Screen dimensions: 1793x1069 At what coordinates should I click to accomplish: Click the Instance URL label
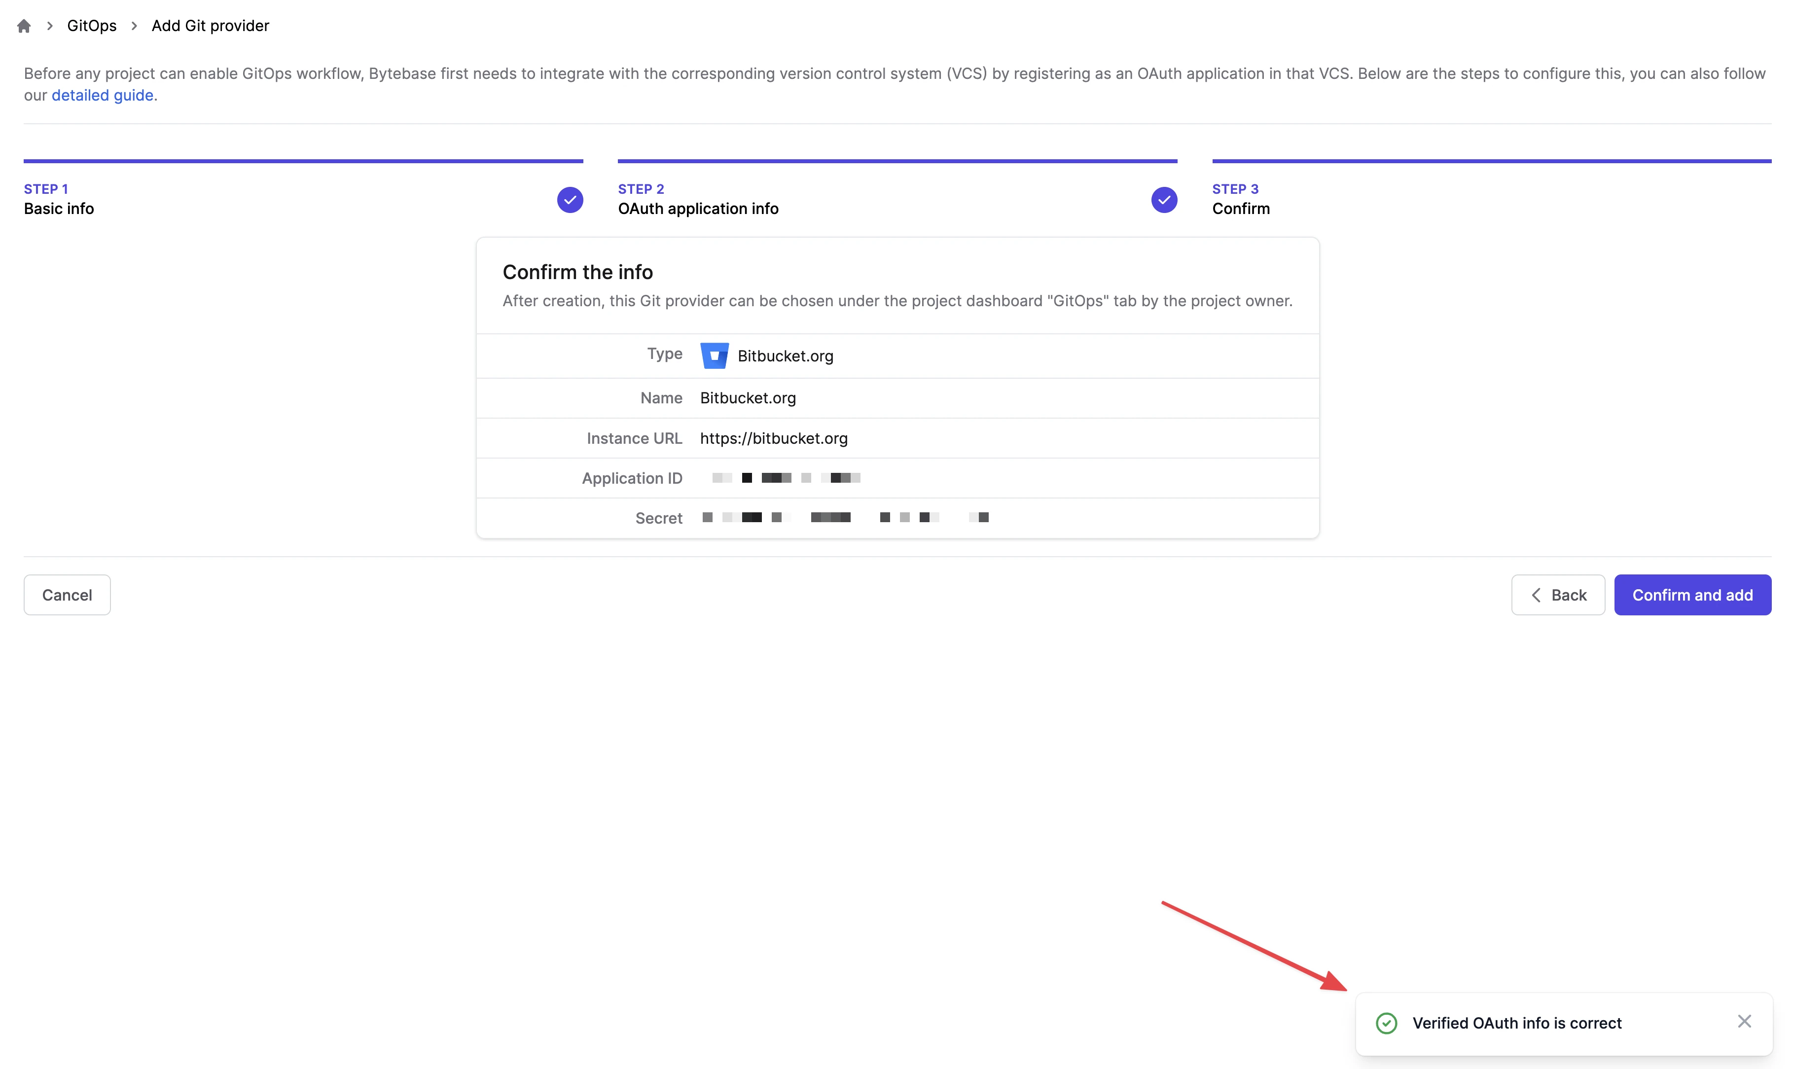(634, 438)
